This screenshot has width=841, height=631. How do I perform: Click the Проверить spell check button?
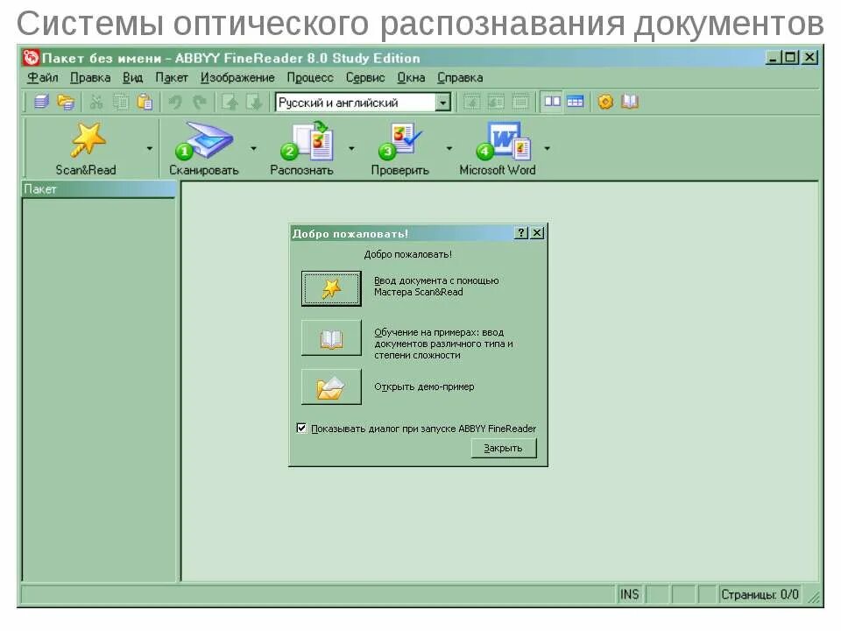400,149
